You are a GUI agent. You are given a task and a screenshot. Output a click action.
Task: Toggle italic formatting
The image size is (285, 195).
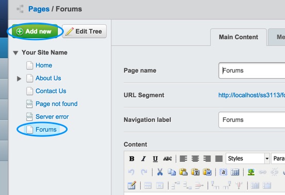[x=144, y=158]
